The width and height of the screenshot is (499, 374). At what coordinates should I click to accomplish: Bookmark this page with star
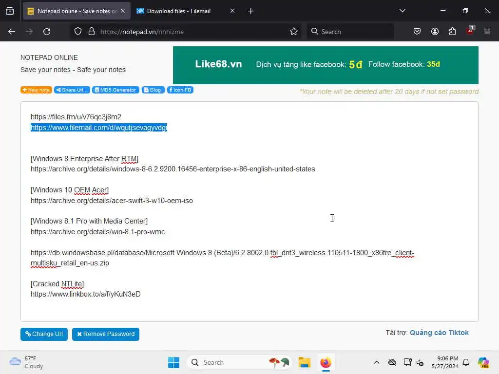[x=294, y=32]
